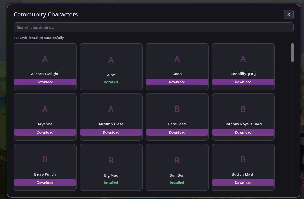Image resolution: width=304 pixels, height=199 pixels.
Task: Click the Autumn Blaze name text
Action: 111,124
